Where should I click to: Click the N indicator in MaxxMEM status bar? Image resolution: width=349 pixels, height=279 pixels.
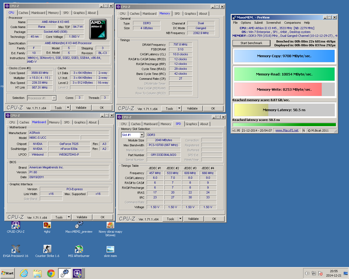point(304,131)
